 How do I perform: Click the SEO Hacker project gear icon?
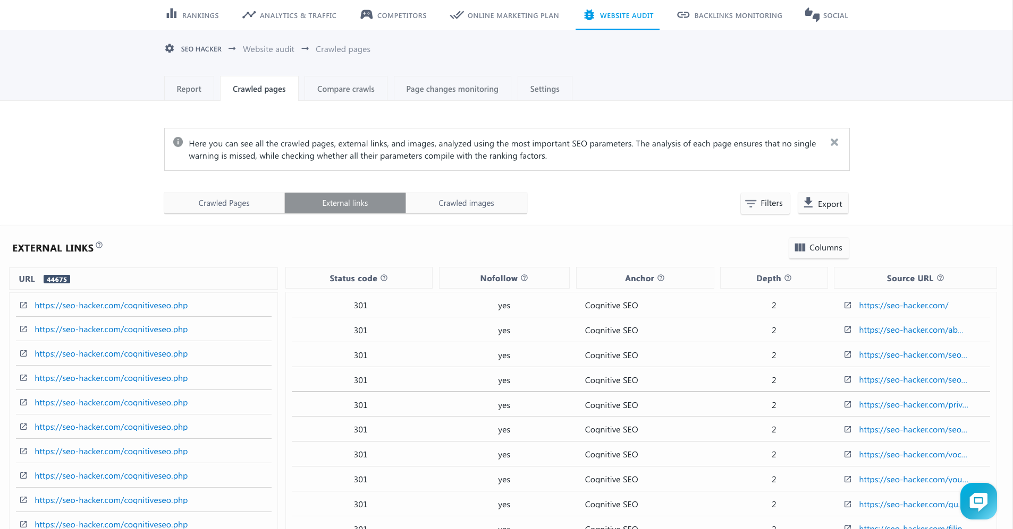click(x=170, y=49)
